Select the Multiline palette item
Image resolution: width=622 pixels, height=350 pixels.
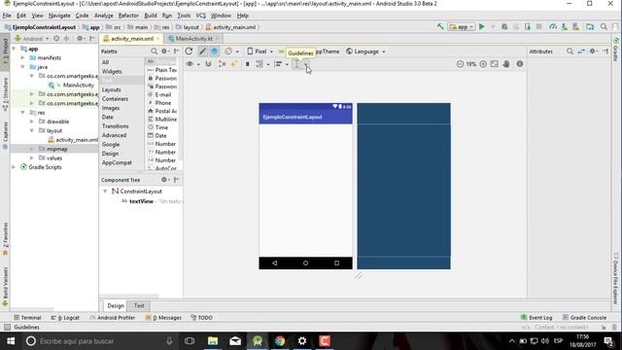click(x=162, y=119)
